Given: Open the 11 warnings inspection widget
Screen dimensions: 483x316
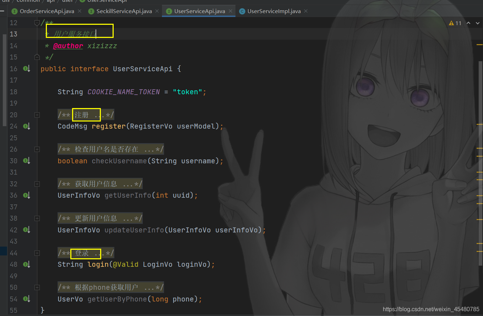Looking at the screenshot, I should (x=455, y=23).
